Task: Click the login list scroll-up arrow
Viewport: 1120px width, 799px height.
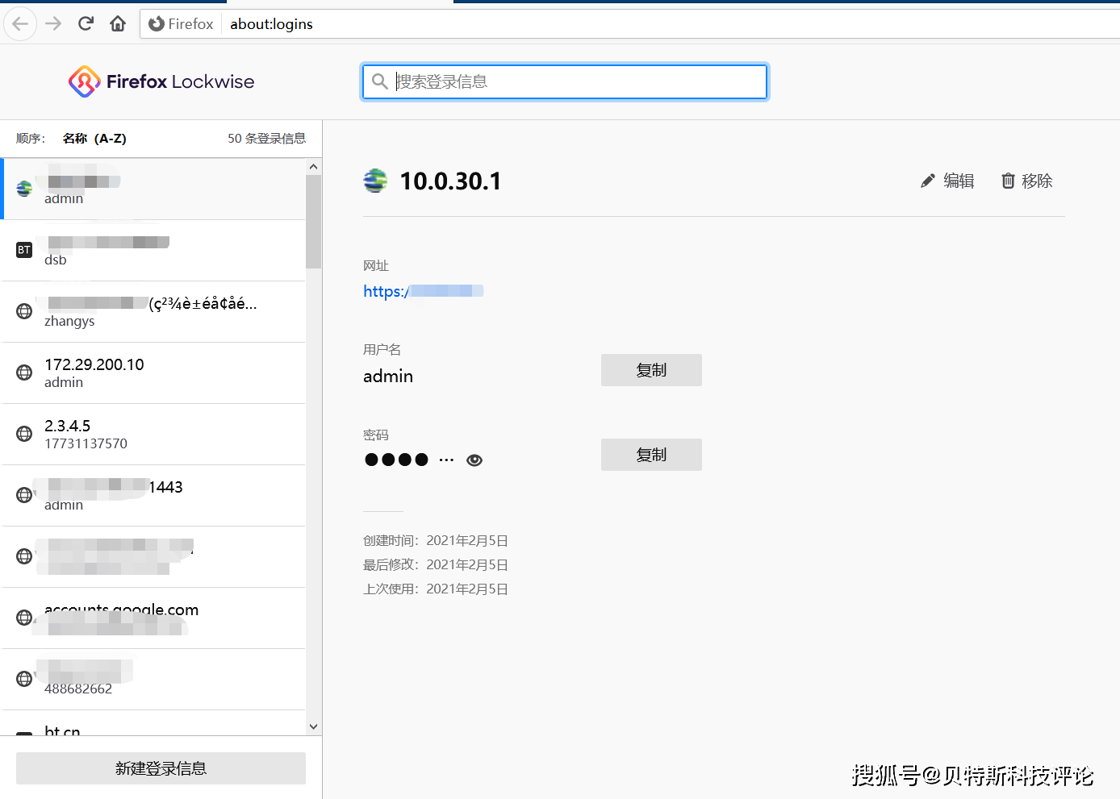Action: (x=313, y=167)
